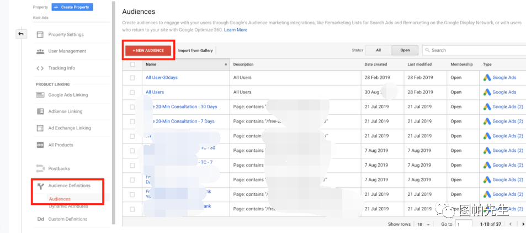Switch status filter to All
Viewport: 526px width, 233px height.
pos(378,50)
